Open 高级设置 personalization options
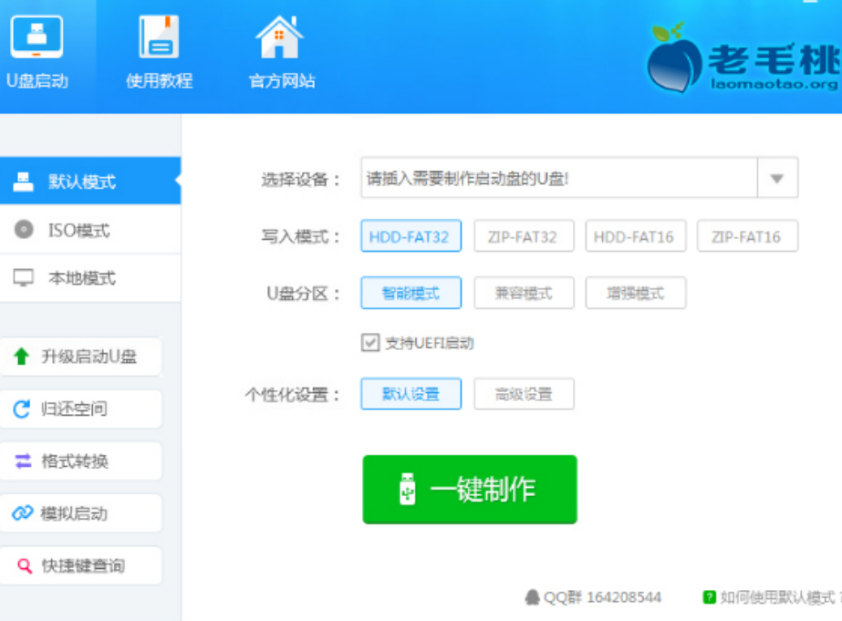Viewport: 842px width, 621px height. (x=524, y=395)
